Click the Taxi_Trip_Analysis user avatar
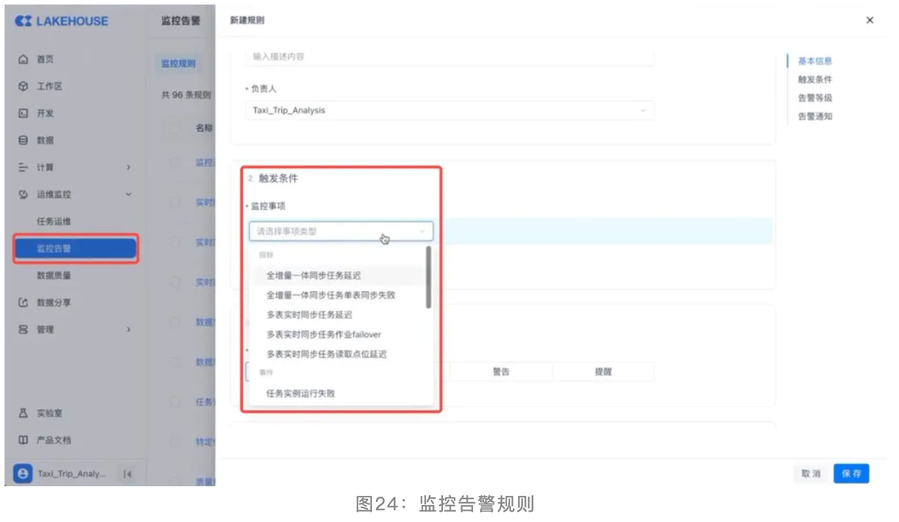Viewport: 899px width, 522px height. point(23,474)
